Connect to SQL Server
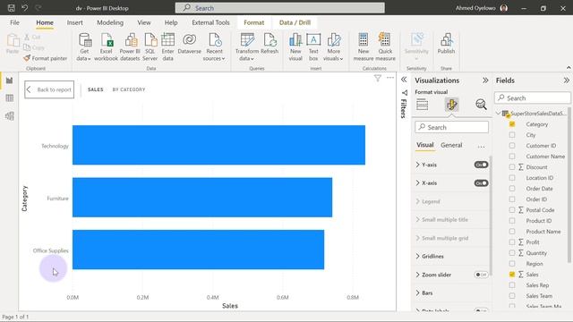573x322 pixels. [x=150, y=47]
